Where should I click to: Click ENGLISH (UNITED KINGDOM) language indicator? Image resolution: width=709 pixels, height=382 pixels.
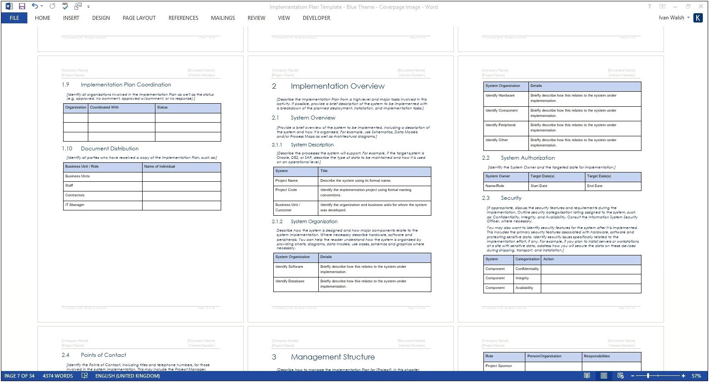pyautogui.click(x=128, y=376)
